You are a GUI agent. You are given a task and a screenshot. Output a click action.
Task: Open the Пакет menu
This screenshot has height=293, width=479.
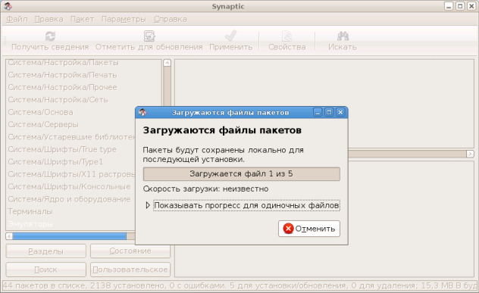(x=82, y=19)
